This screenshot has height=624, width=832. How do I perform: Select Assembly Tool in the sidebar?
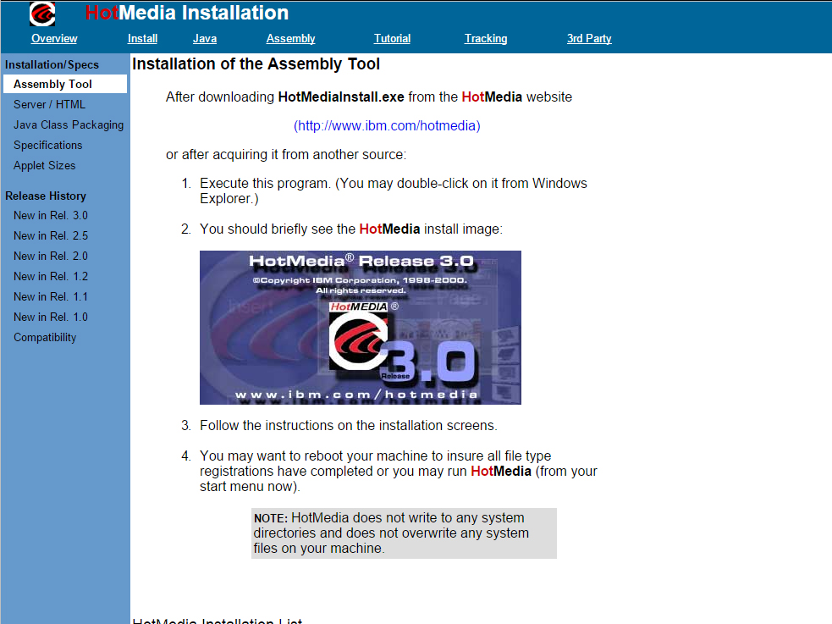(65, 85)
